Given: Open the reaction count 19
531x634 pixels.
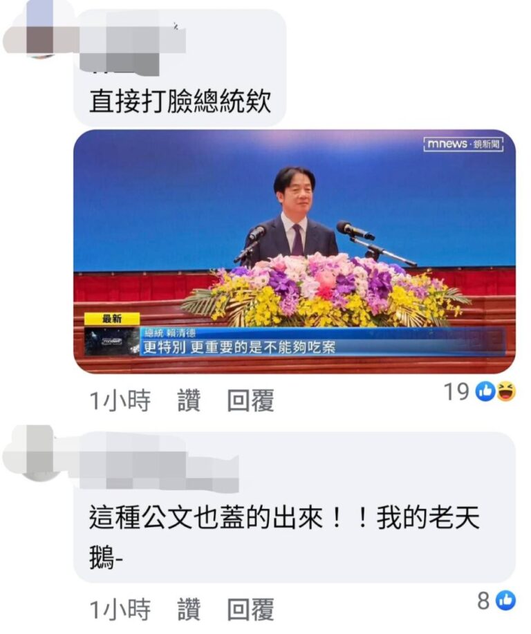Looking at the screenshot, I should tap(457, 391).
